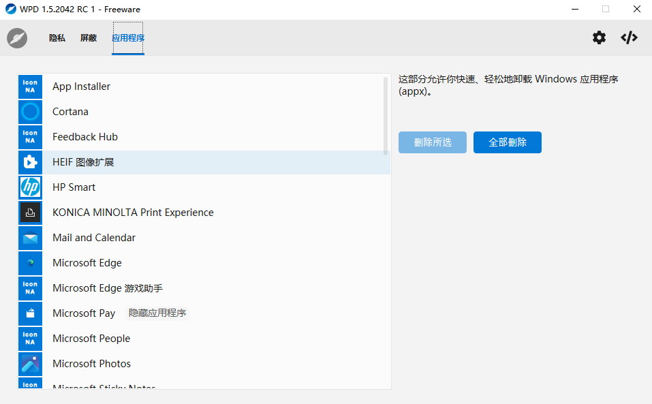Click the Microsoft People icon tile
The image size is (652, 404).
click(31, 339)
